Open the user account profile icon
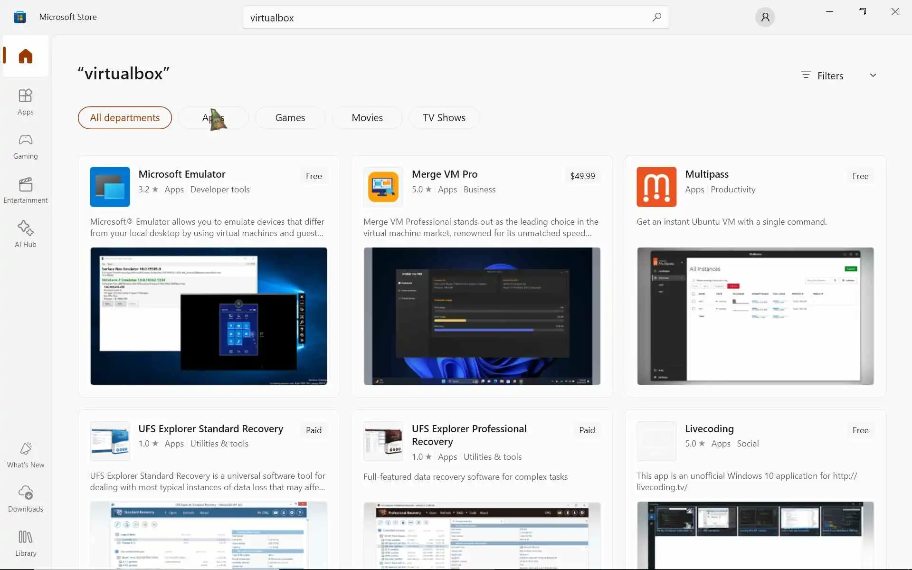This screenshot has width=912, height=570. 765,18
